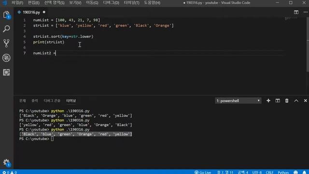
Task: Click line and column position indicator
Action: (x=225, y=172)
